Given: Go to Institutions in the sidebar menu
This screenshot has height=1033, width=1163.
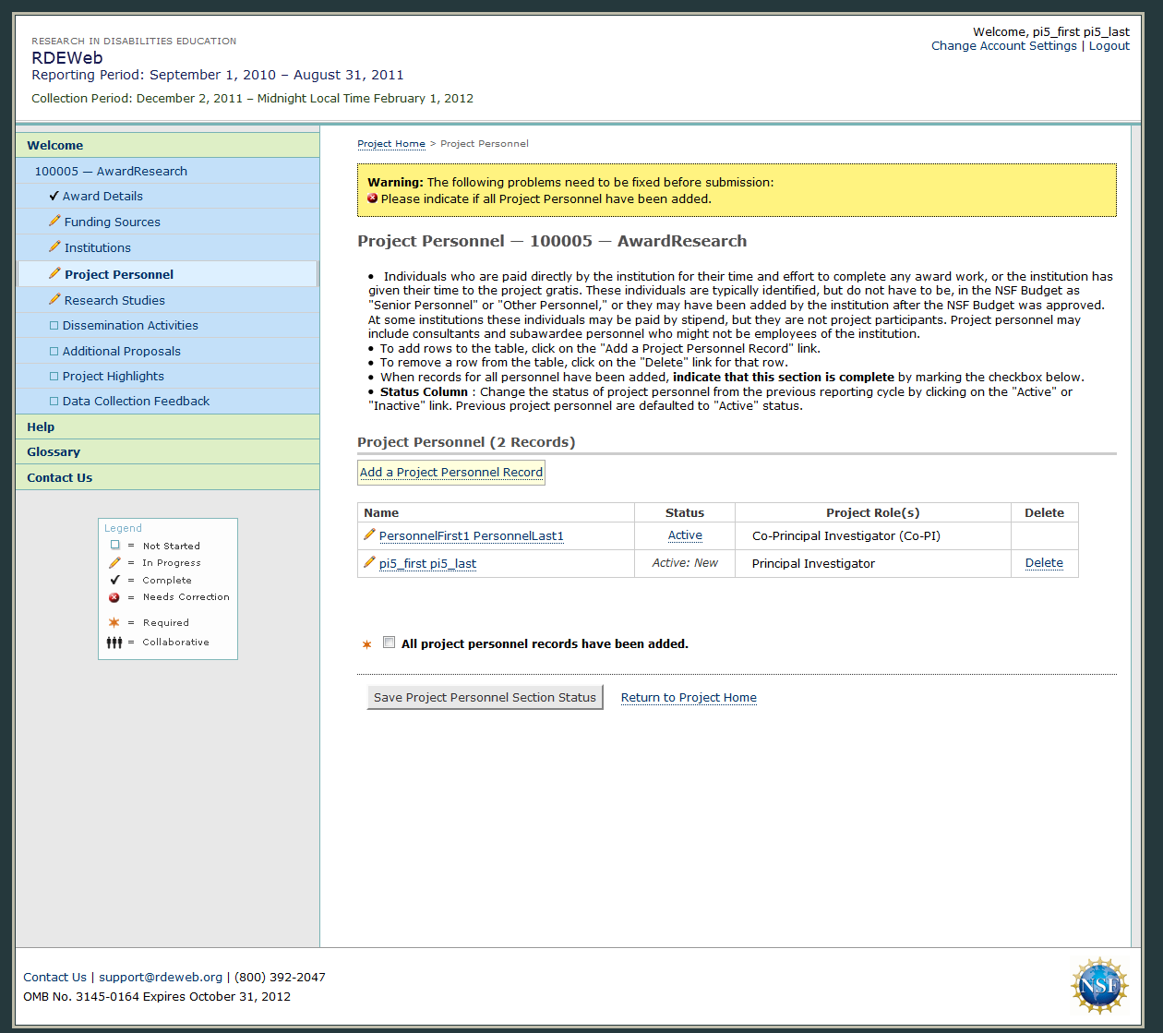Looking at the screenshot, I should [x=98, y=247].
